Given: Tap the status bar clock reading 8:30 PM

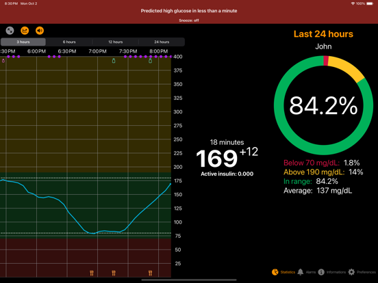Looking at the screenshot, I should point(11,3).
